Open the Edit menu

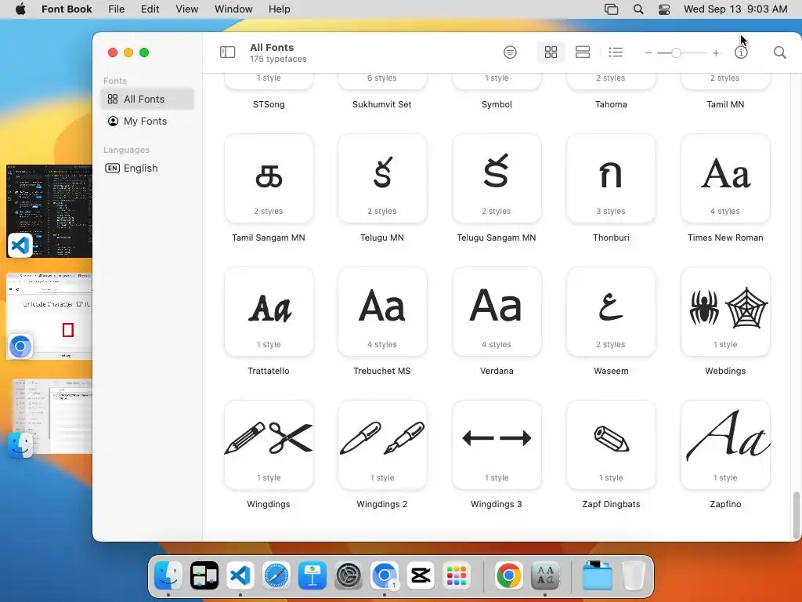coord(150,9)
